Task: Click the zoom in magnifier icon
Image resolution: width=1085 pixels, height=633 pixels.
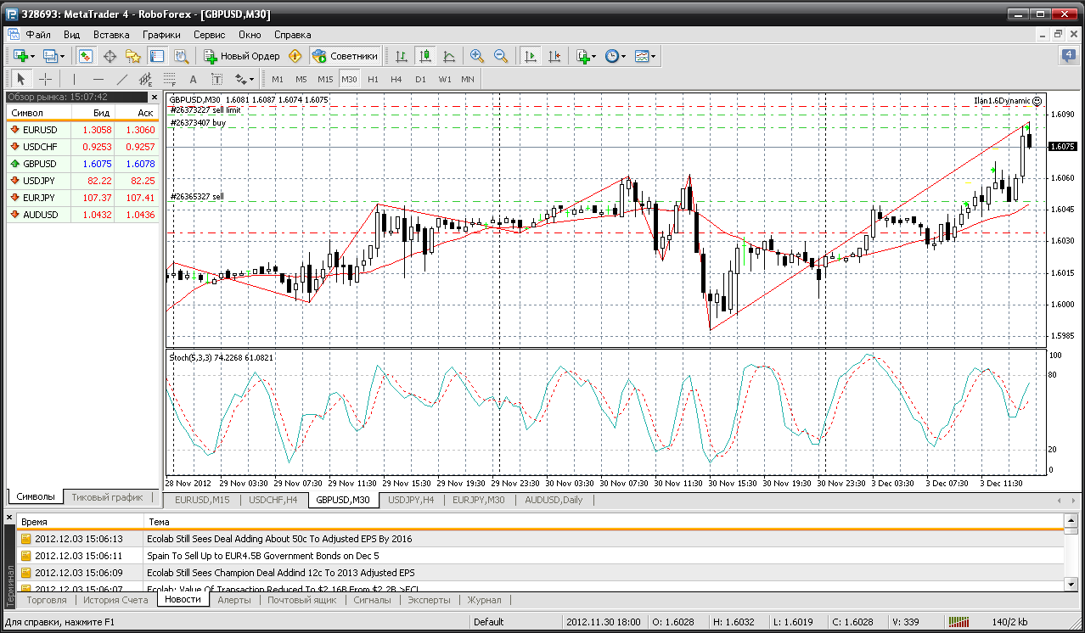Action: point(477,56)
